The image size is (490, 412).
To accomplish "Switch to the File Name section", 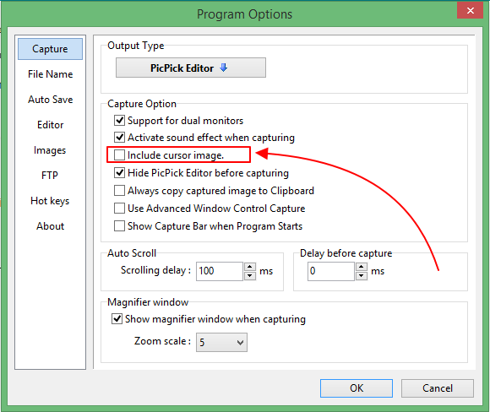I will point(51,74).
